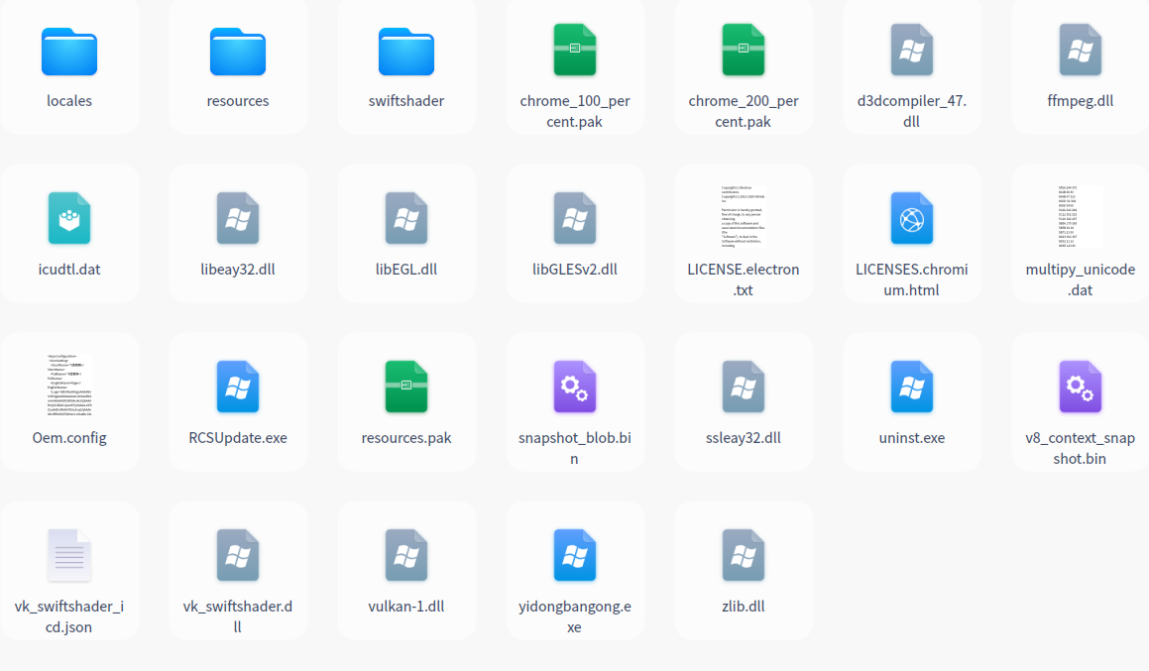The height and width of the screenshot is (671, 1149).
Task: Click the chrome_200_percent.pak archive icon
Action: click(744, 50)
